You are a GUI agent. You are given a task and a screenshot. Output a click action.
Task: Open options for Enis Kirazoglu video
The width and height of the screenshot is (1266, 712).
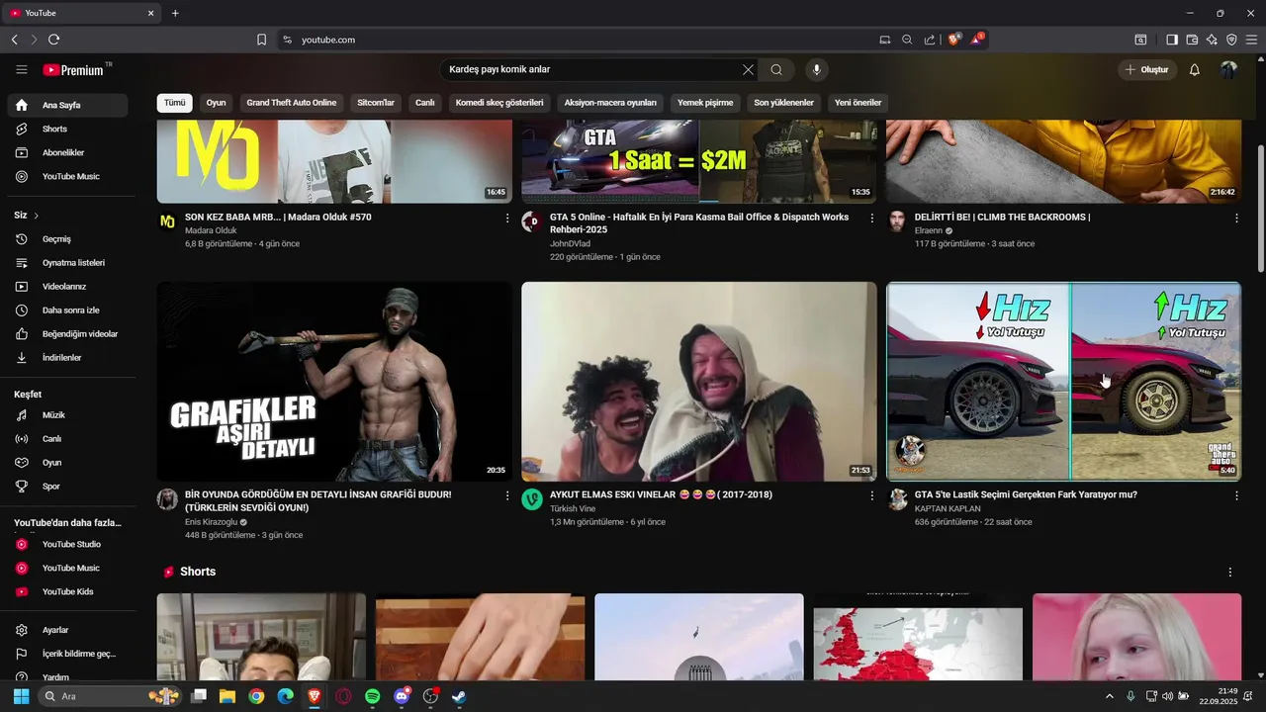point(507,495)
